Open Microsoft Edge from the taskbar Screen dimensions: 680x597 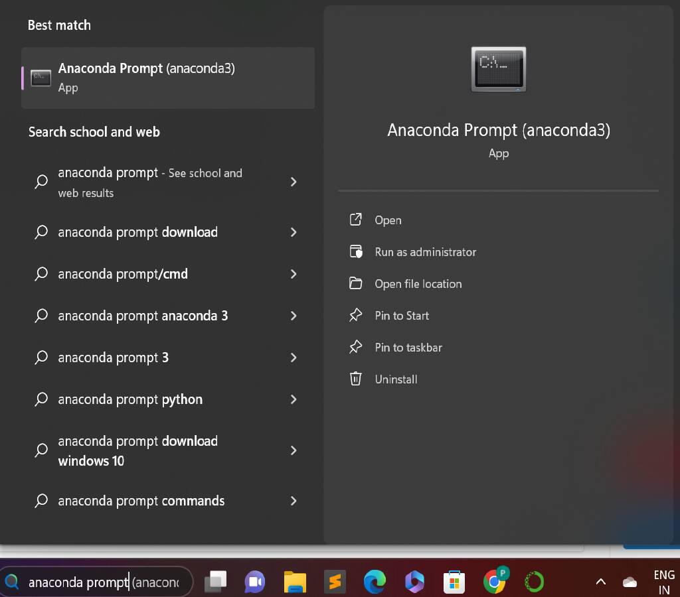pyautogui.click(x=375, y=582)
